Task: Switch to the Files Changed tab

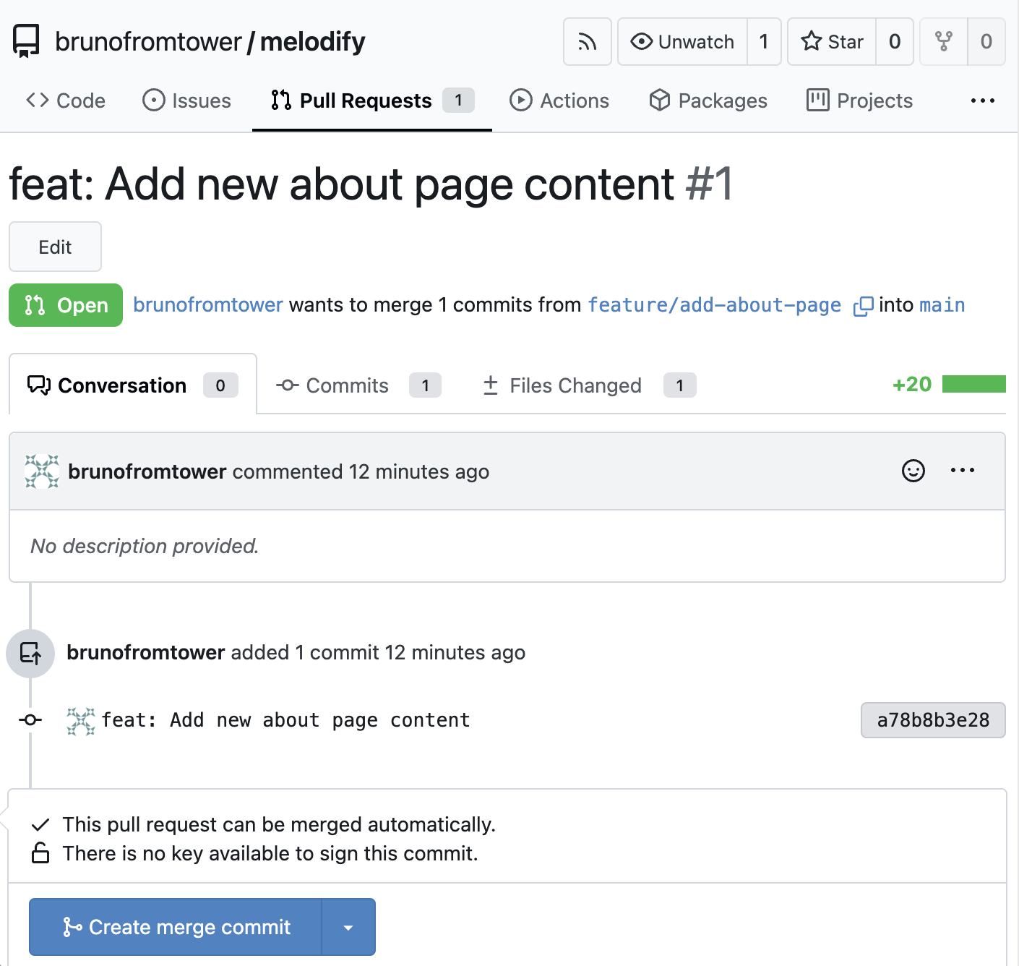Action: [x=561, y=385]
